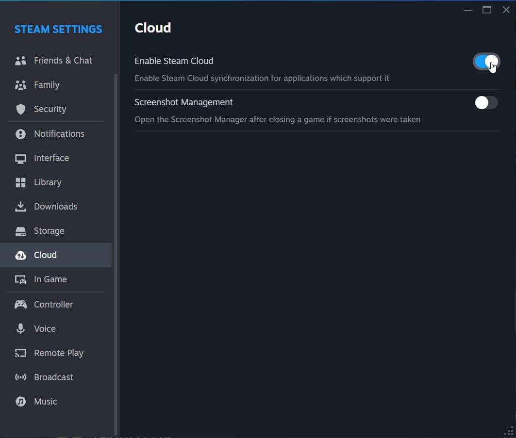
Task: Close the Steam Settings window
Action: tap(506, 10)
